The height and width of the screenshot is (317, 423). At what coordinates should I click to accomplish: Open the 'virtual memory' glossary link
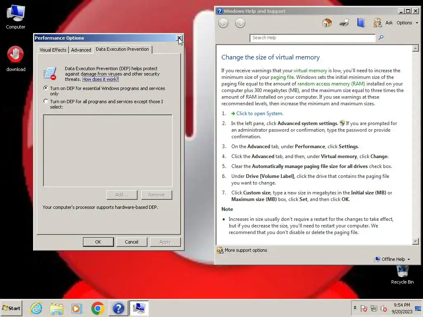click(x=310, y=71)
